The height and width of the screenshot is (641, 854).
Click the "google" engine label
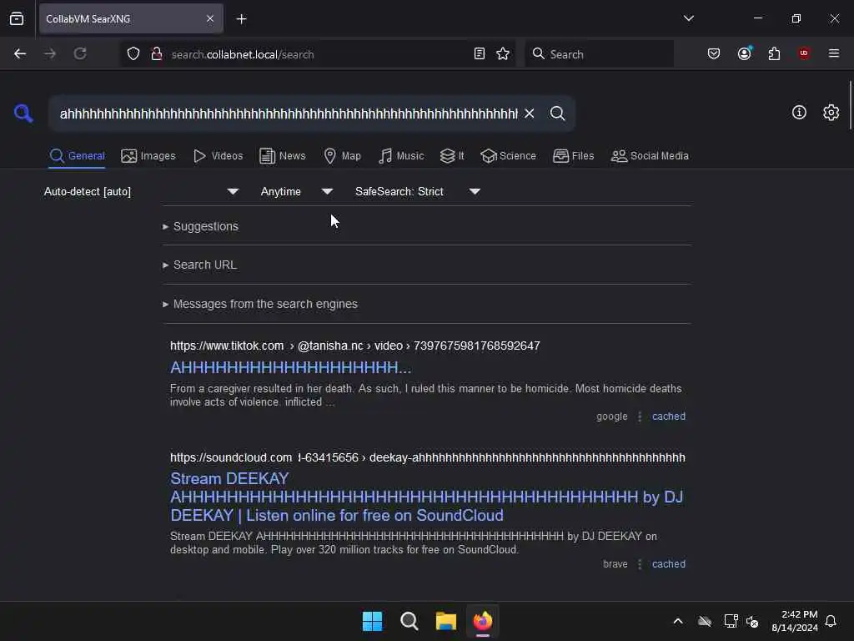tap(611, 416)
